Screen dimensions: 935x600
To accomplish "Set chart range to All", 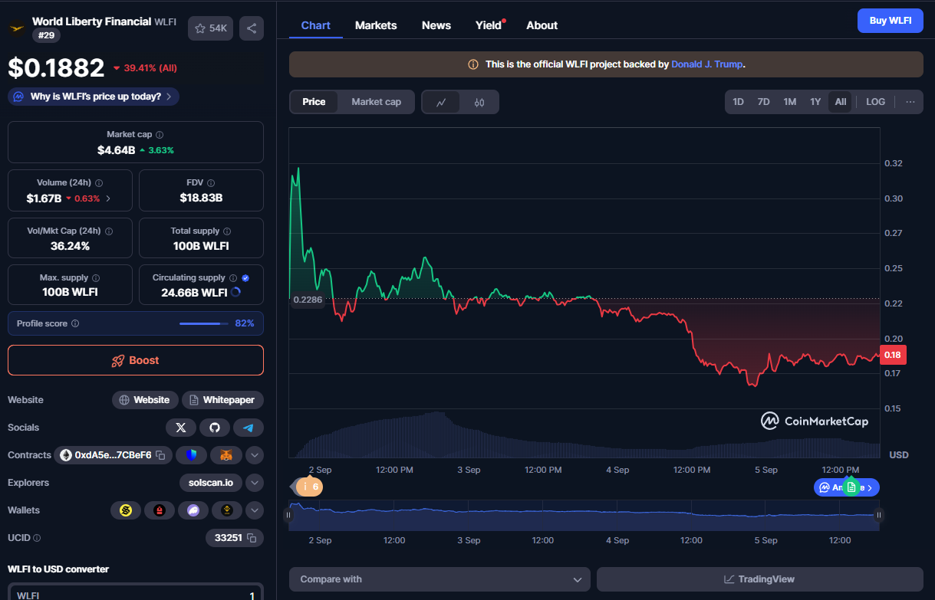I will [x=841, y=102].
